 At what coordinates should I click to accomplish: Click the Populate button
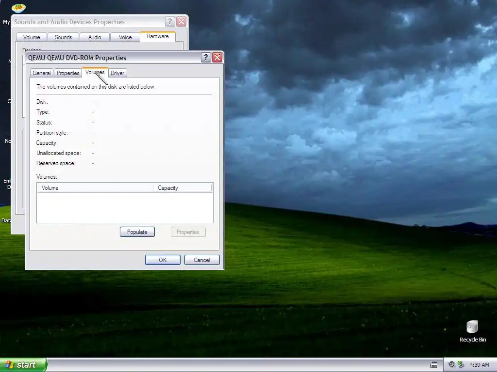(x=137, y=232)
